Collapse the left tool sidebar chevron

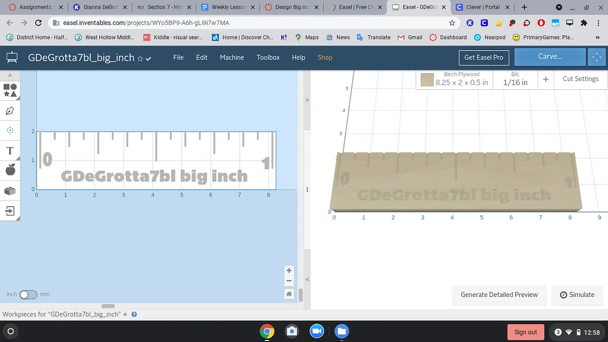(x=10, y=75)
